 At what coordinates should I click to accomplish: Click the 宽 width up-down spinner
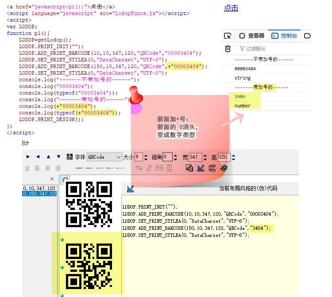tap(205, 157)
